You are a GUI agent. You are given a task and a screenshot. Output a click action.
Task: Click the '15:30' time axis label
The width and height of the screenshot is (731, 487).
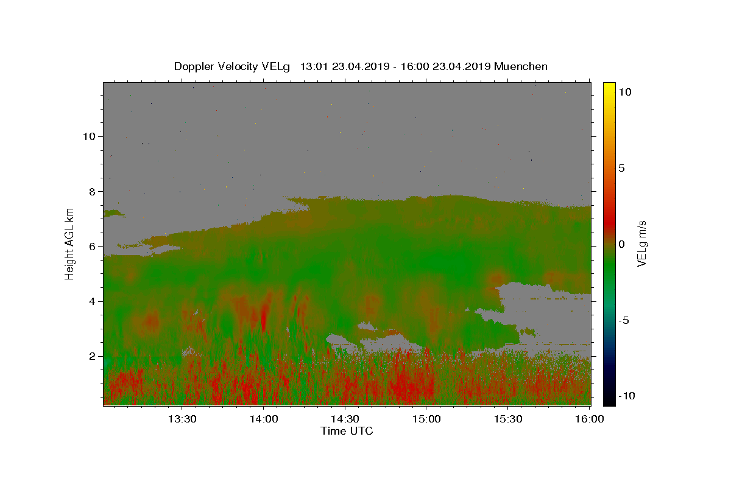point(509,419)
